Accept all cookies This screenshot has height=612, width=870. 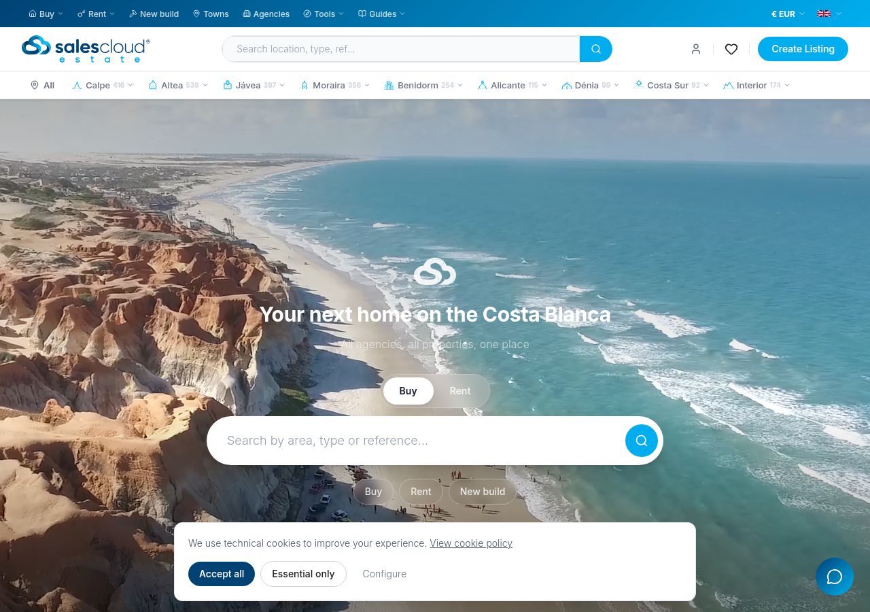click(x=221, y=574)
